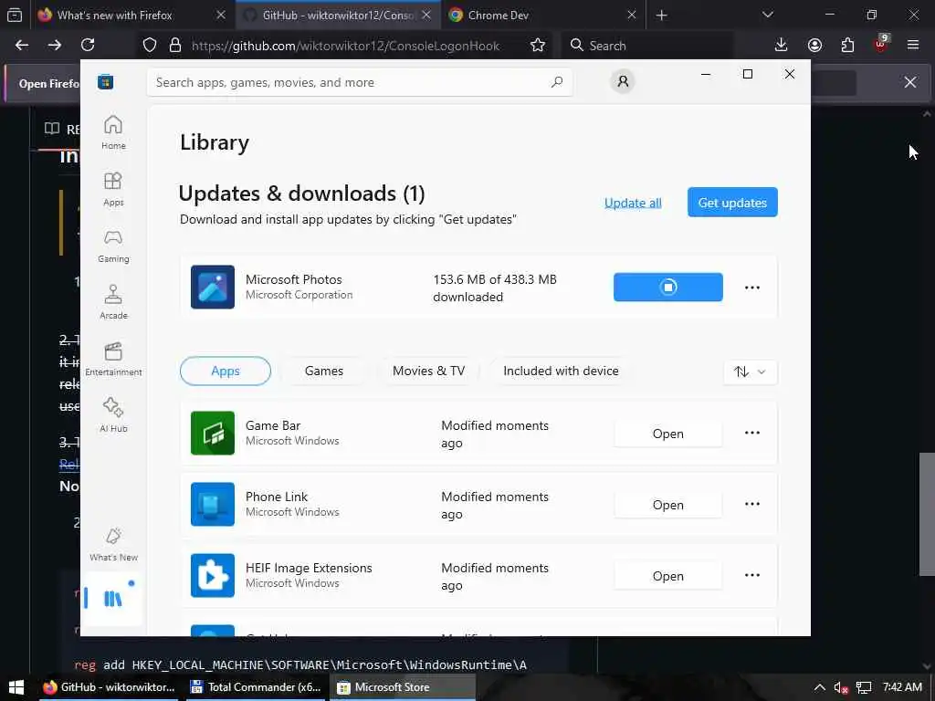Select the Games filter tab

point(324,371)
